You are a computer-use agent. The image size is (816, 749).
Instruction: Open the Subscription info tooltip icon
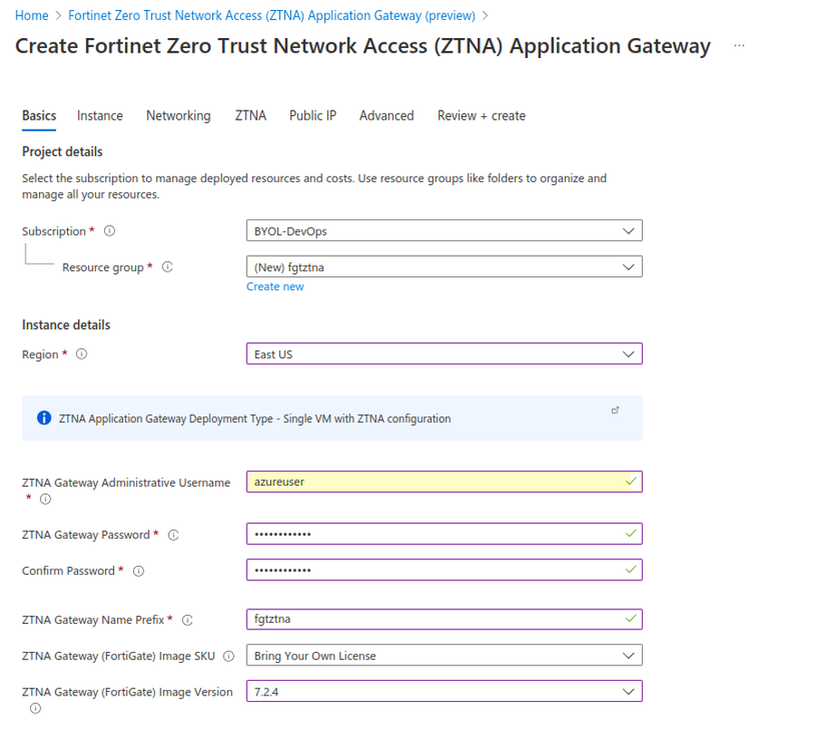pyautogui.click(x=108, y=230)
